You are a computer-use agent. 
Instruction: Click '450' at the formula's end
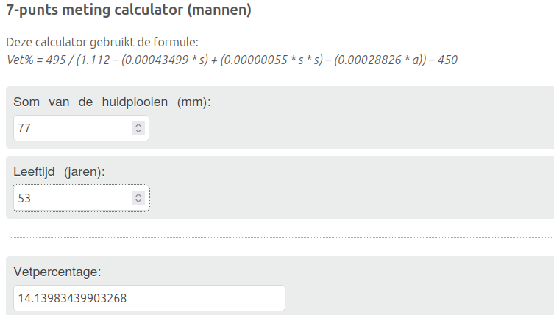(447, 60)
